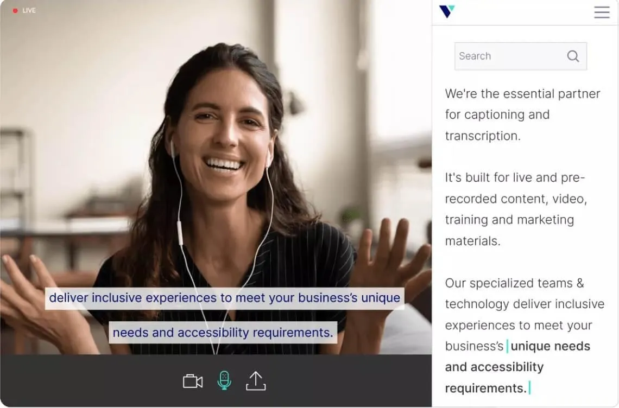The width and height of the screenshot is (619, 408).
Task: Open the hamburger menu
Action: (602, 12)
